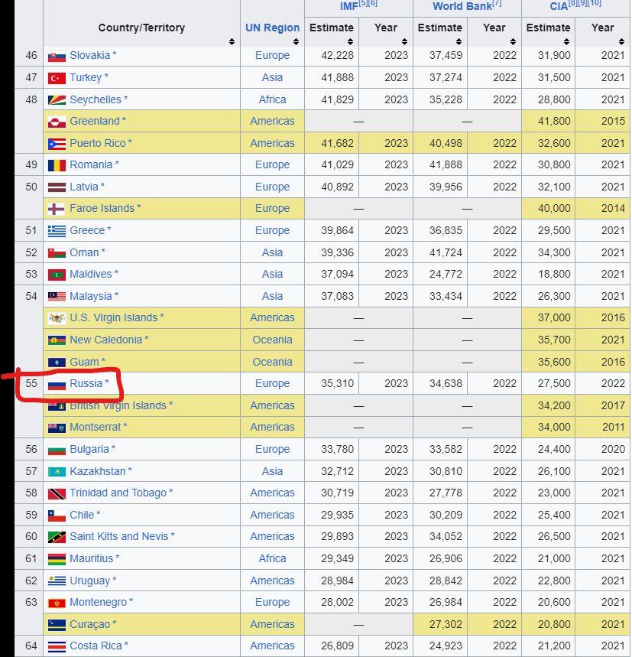Open the Trinidad and Tobago link
Viewport: 632px width, 657px height.
click(x=118, y=493)
